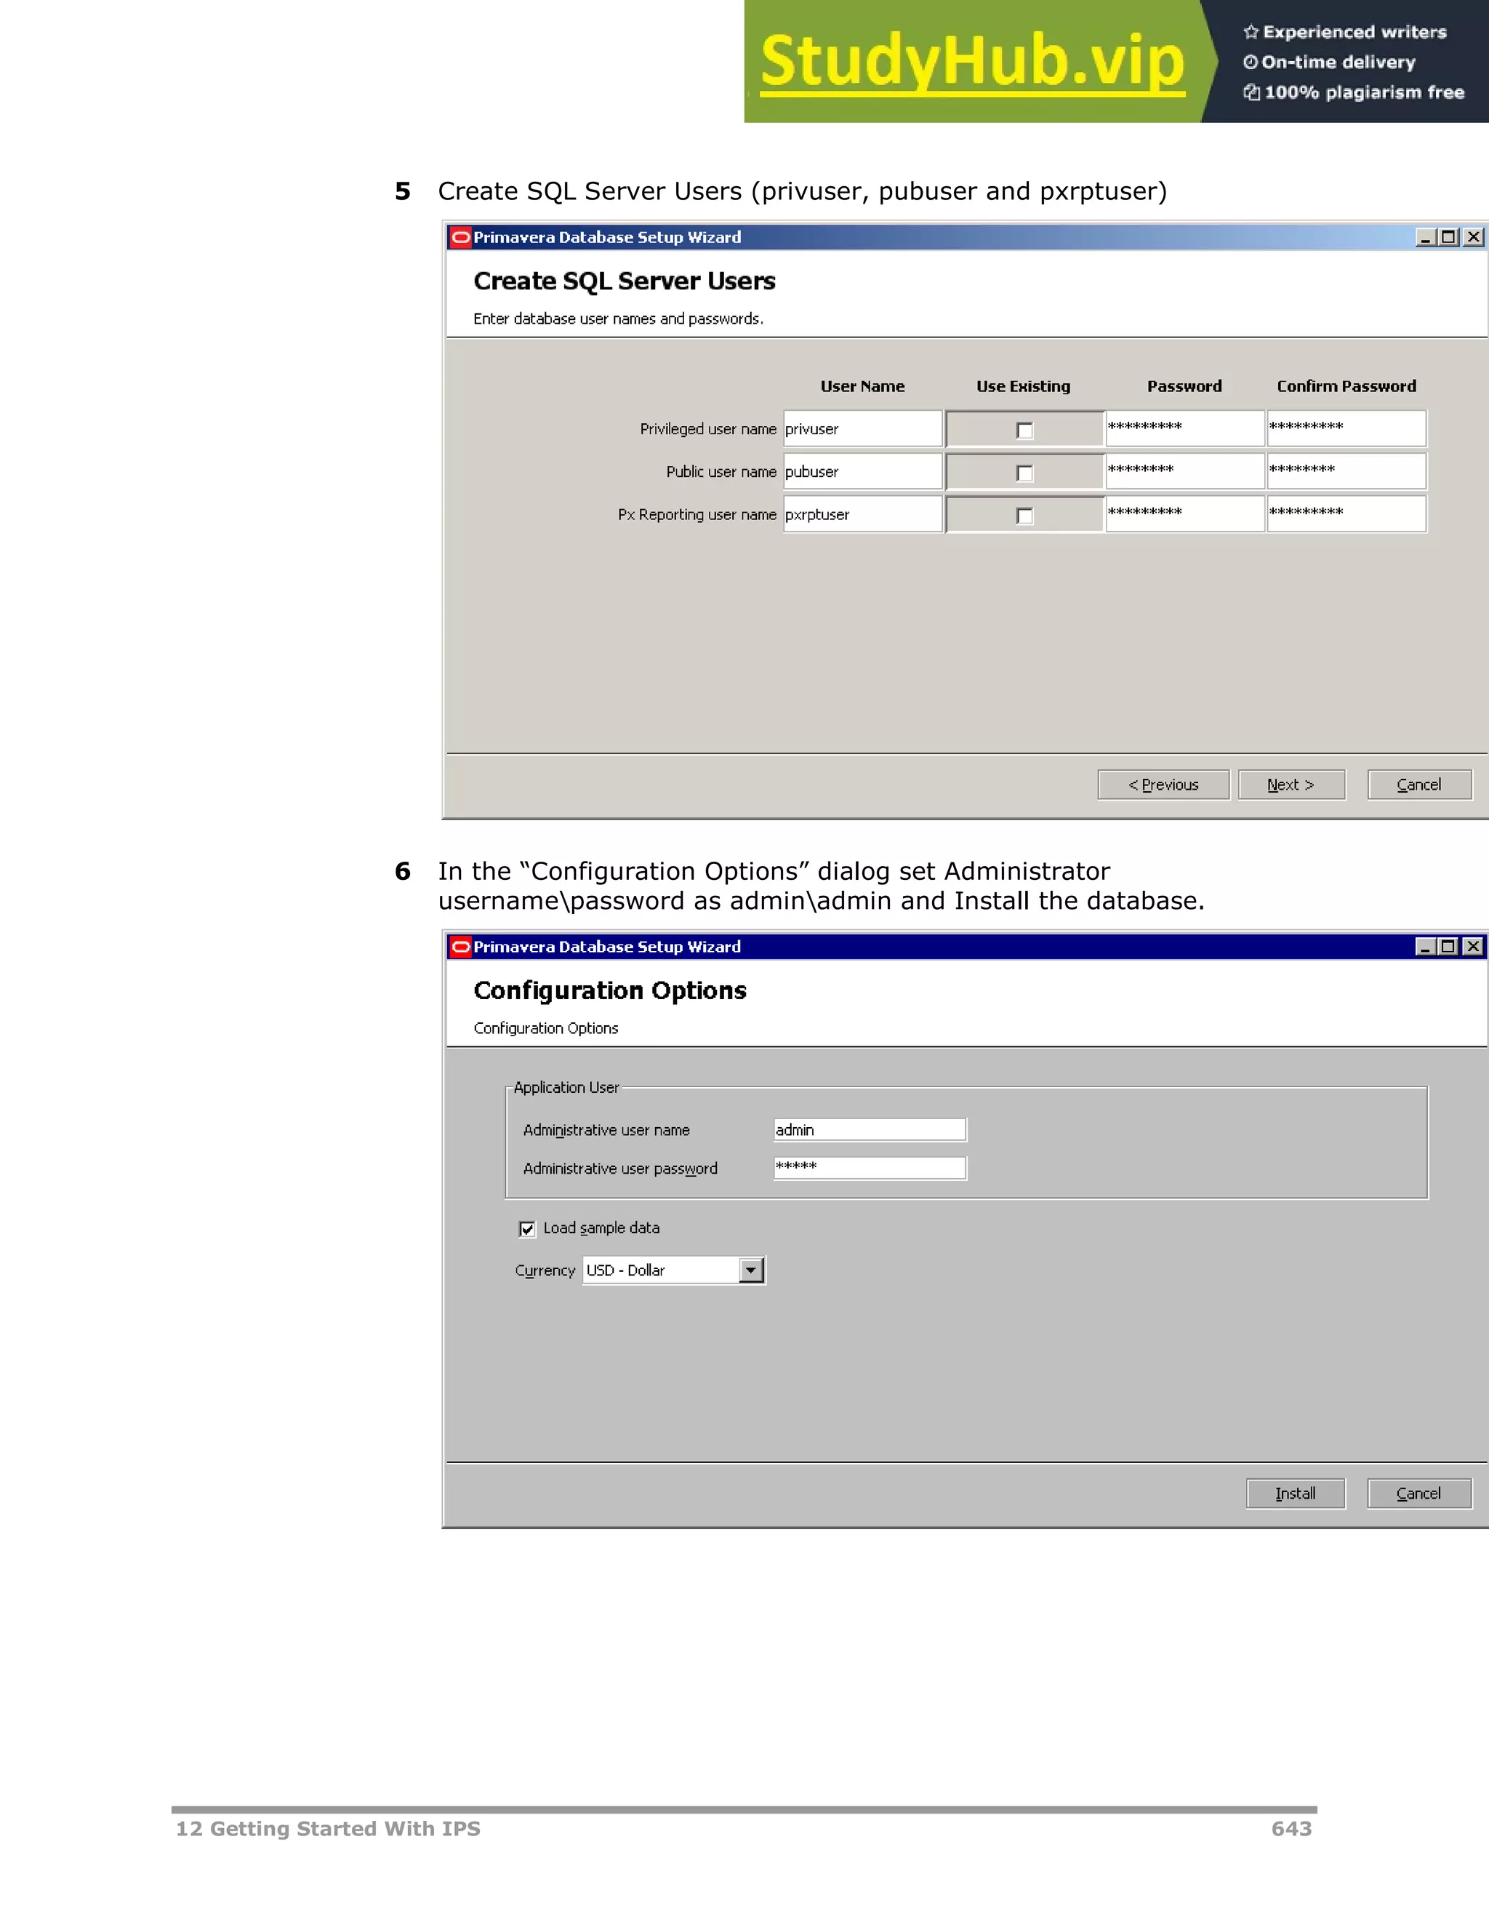Click the 'Use Existing' column header
1489x1927 pixels.
click(1023, 386)
